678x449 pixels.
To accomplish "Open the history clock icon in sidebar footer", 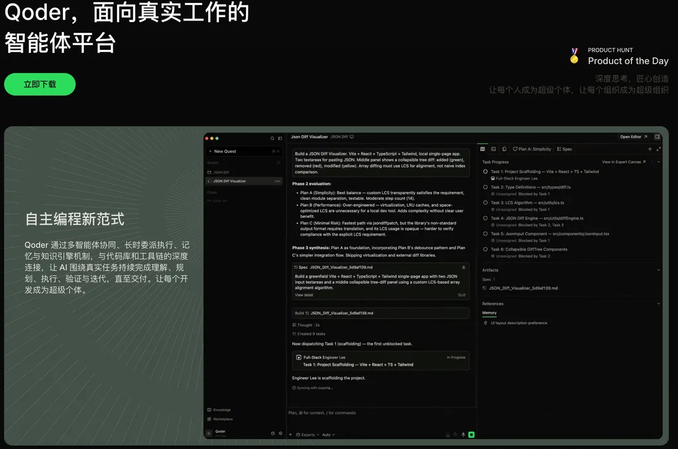I will point(273,433).
